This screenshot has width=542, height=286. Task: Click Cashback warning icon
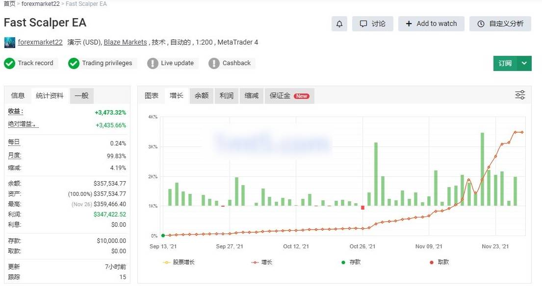coord(214,64)
